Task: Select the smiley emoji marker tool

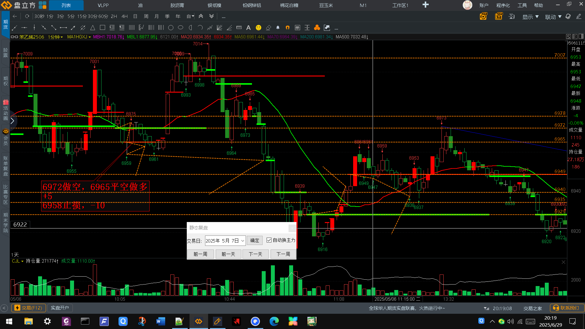Action: (x=258, y=28)
